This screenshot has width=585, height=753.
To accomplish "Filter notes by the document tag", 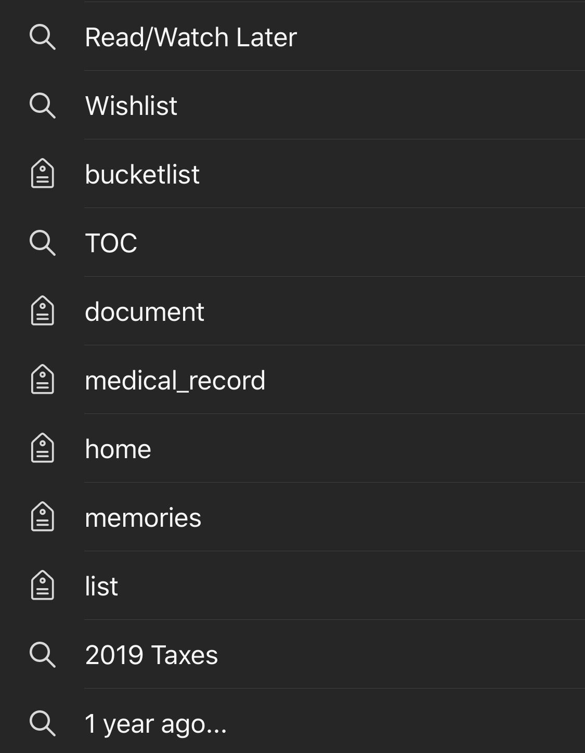I will point(145,312).
